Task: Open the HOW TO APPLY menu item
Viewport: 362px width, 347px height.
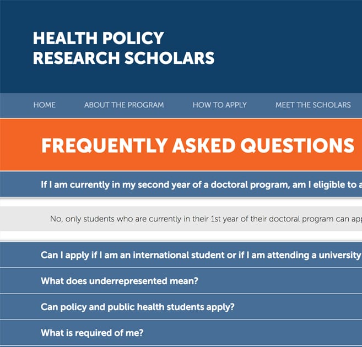Action: coord(219,105)
